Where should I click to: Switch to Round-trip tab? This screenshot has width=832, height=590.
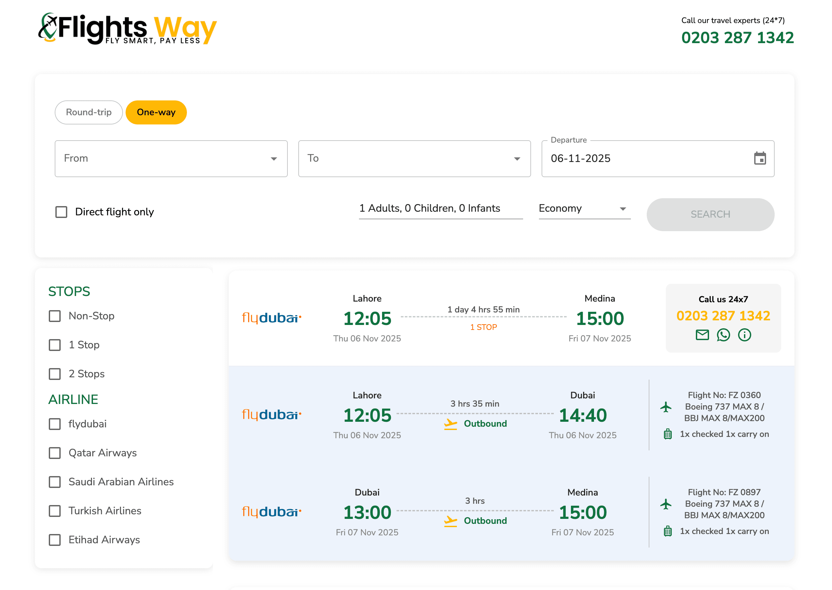89,112
